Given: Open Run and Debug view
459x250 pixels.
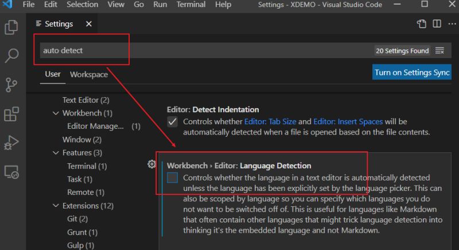Looking at the screenshot, I should (11, 143).
